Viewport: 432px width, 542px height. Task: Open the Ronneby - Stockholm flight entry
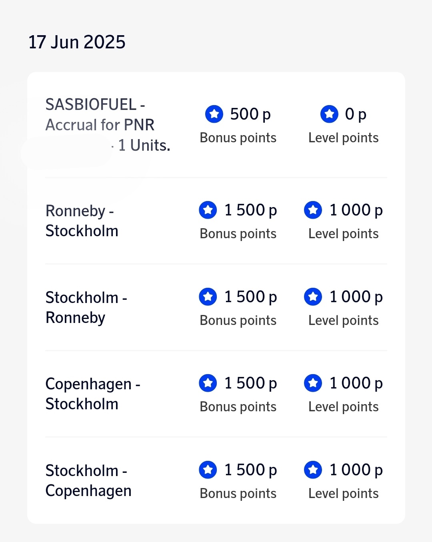pos(82,221)
